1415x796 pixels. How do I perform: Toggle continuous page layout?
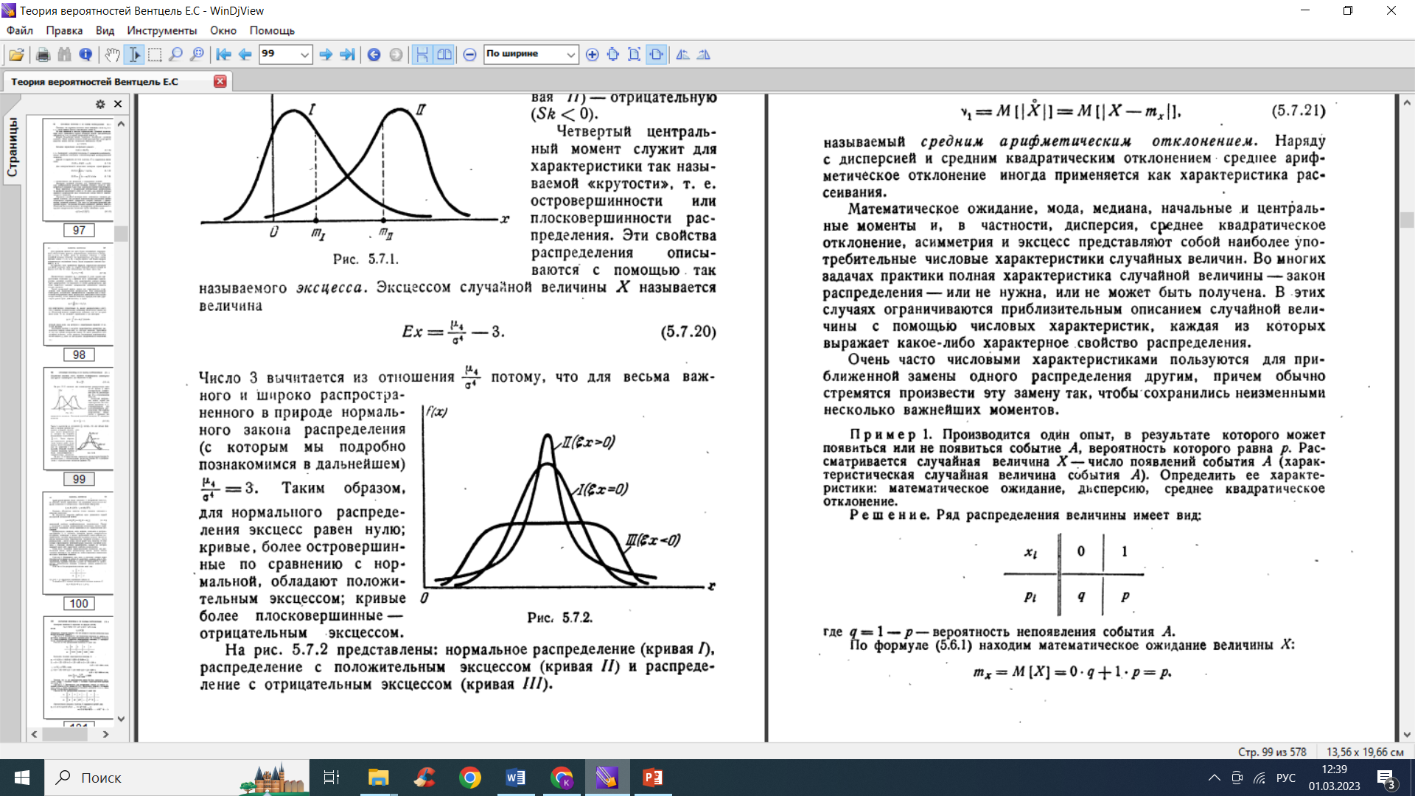(x=422, y=55)
